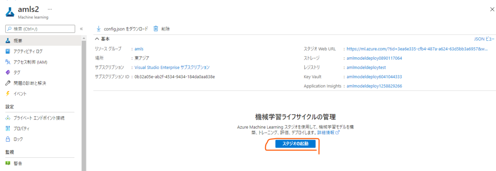Click the 設定 section header
Image resolution: width=496 pixels, height=171 pixels.
10,106
